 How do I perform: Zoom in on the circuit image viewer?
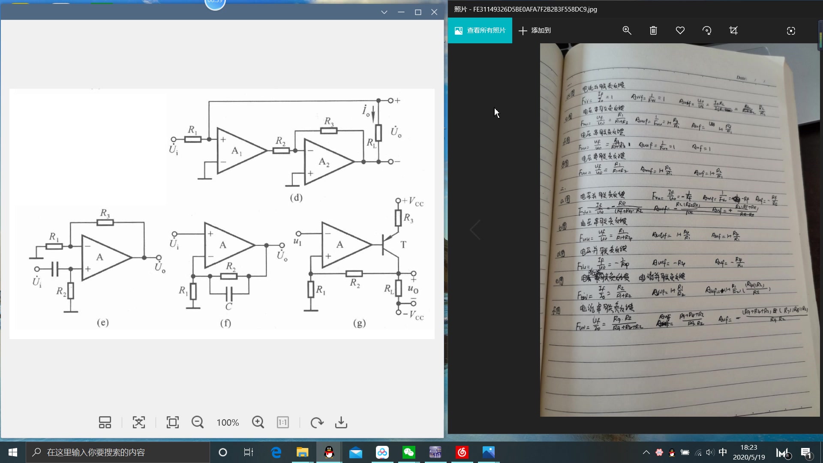[258, 422]
